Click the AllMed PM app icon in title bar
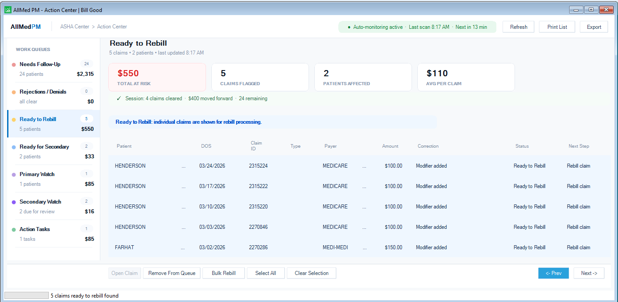This screenshot has width=618, height=302. [x=8, y=10]
